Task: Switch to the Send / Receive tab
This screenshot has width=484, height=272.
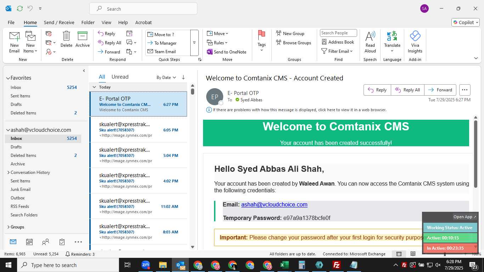Action: click(59, 22)
